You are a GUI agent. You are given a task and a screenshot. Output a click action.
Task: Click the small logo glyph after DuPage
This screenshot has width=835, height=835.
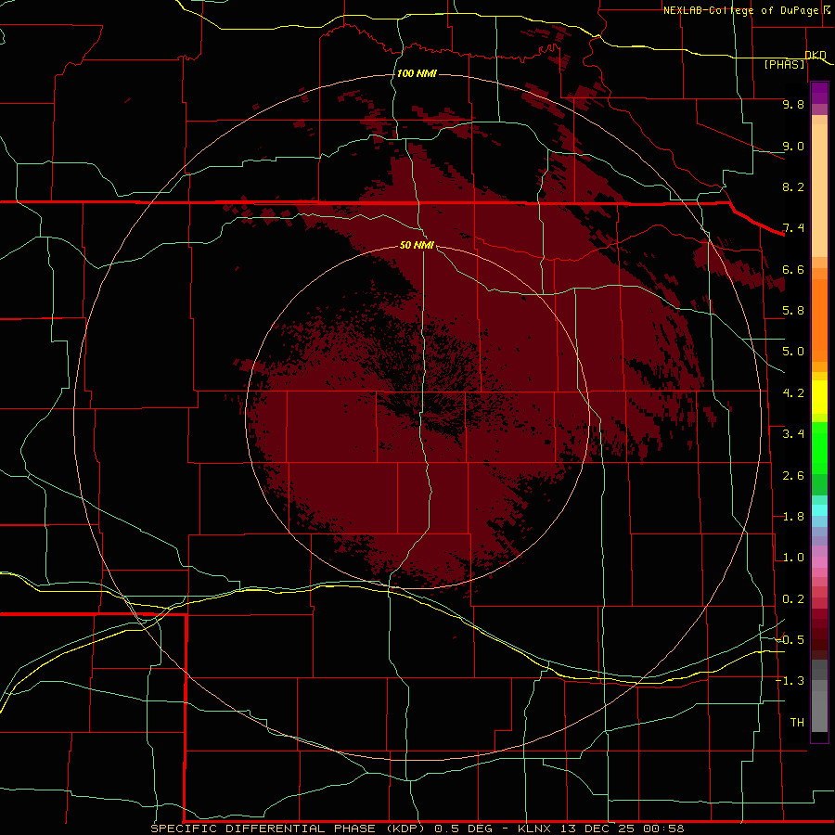827,10
